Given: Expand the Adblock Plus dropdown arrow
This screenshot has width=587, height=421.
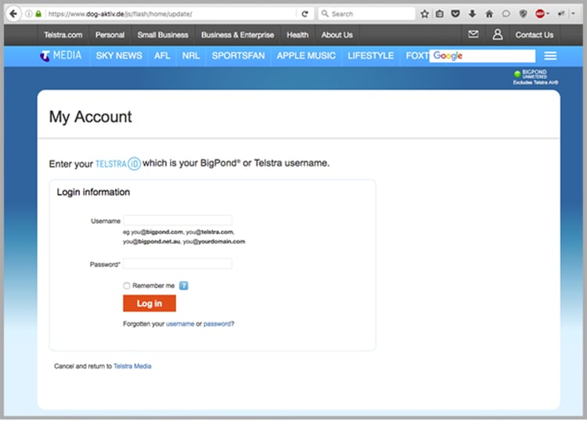Looking at the screenshot, I should 548,14.
